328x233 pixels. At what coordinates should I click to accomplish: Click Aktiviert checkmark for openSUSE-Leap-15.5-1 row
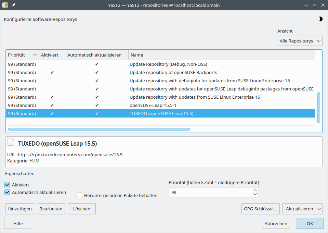(52, 105)
